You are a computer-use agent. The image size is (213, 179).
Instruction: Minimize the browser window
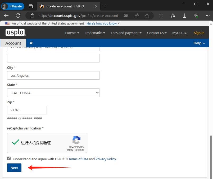point(184,4)
